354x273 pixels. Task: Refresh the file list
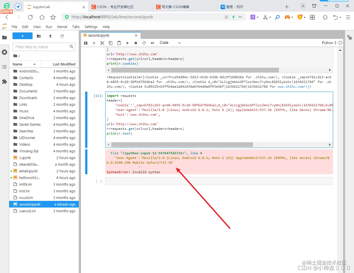pos(62,36)
